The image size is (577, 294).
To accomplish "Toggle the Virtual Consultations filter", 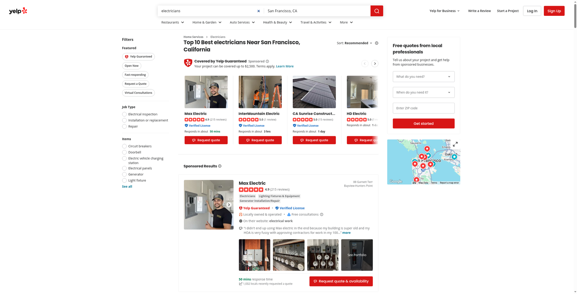I will pyautogui.click(x=138, y=93).
